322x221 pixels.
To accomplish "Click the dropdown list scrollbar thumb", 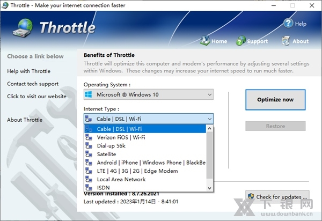I will (209, 155).
